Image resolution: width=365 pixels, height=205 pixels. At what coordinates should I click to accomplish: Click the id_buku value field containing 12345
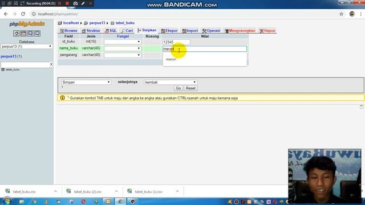[176, 42]
